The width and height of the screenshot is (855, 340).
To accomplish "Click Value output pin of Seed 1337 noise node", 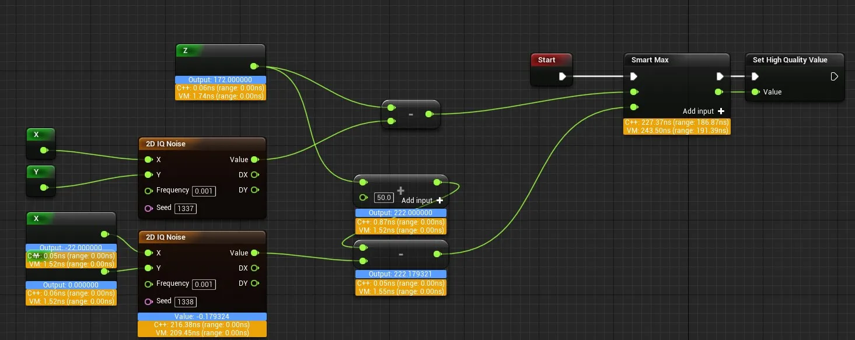I will [x=255, y=160].
